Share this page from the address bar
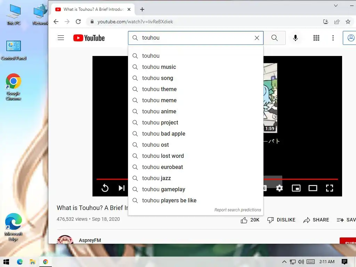 tap(337, 22)
